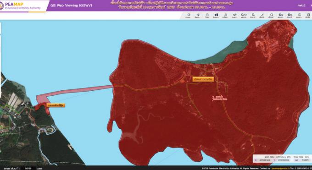312x170 pixels.
Task: Select the WGS 1984 UTM Zone 47N tab
Action: [278, 157]
